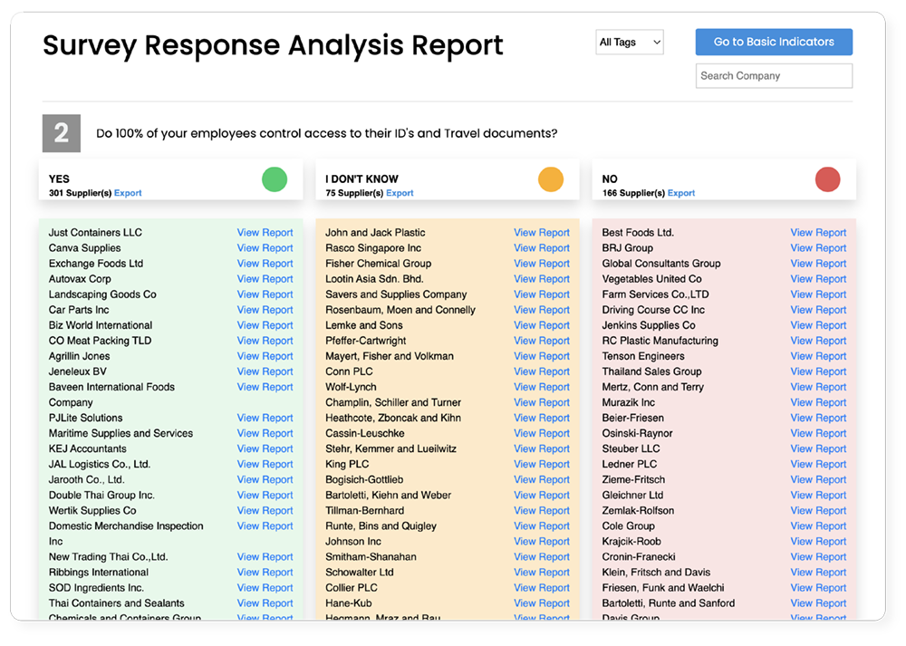View report for Biz World International
Screen dimensions: 906x646
tap(265, 325)
